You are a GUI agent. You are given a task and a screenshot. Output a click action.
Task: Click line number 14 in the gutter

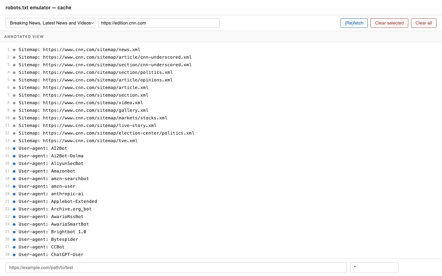coord(8,148)
